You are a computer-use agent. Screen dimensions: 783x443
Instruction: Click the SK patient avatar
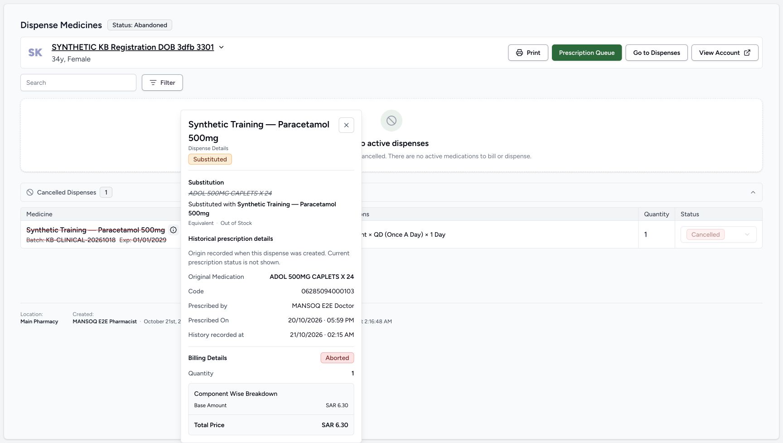pos(35,53)
